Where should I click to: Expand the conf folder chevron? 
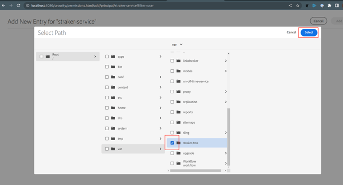pyautogui.click(x=161, y=77)
